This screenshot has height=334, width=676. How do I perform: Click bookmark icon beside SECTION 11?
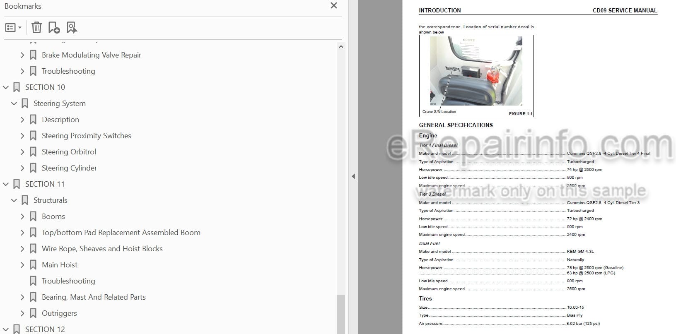(17, 184)
